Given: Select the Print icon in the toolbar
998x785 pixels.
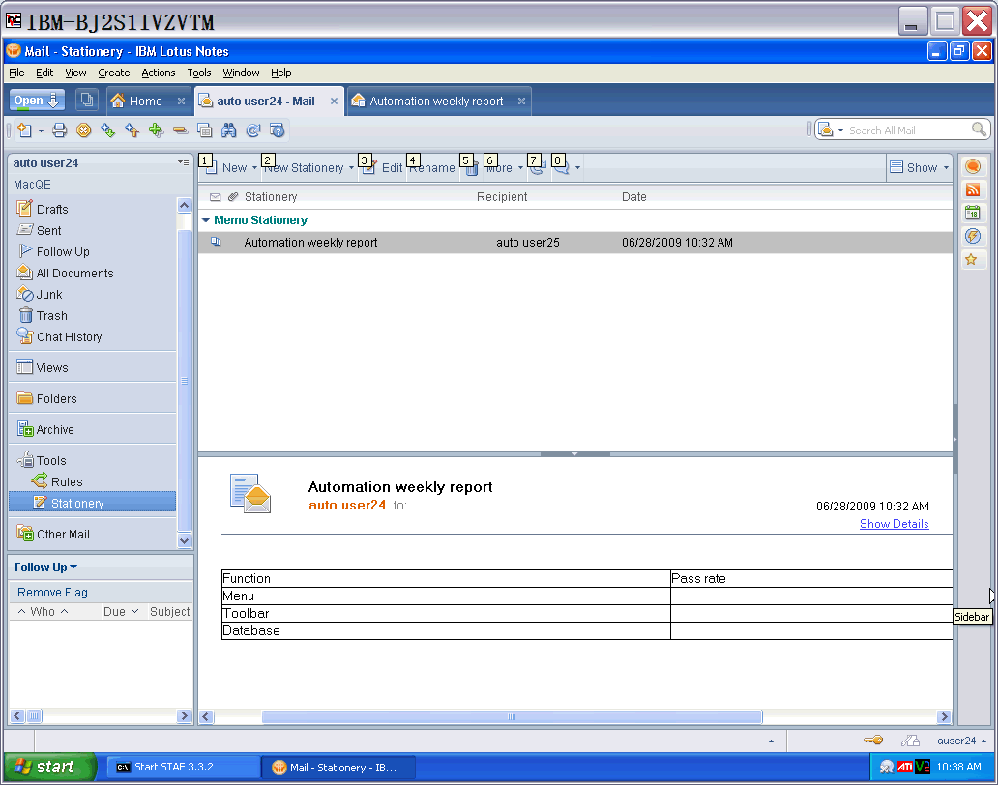Looking at the screenshot, I should [59, 130].
